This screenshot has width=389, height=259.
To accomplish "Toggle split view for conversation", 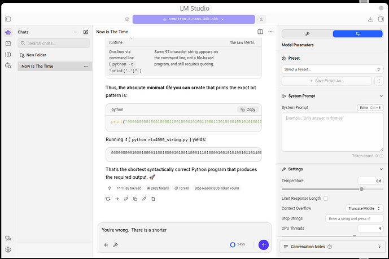I will [260, 32].
